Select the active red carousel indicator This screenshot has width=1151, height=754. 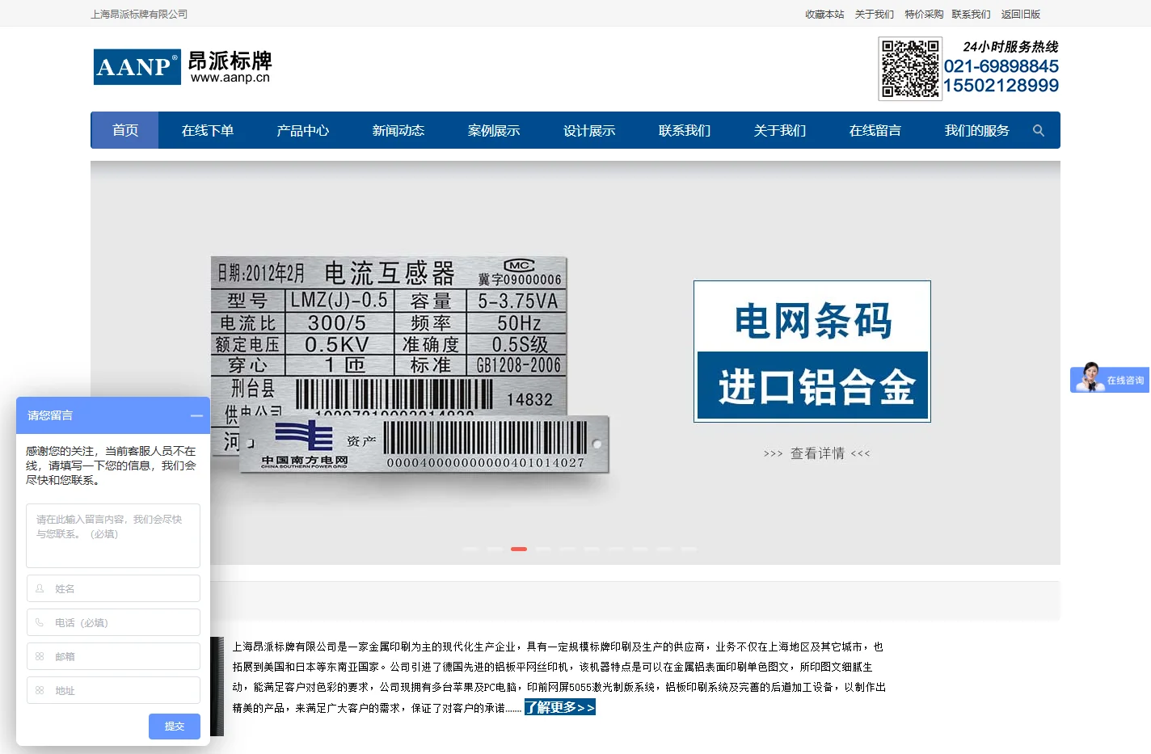click(x=519, y=549)
